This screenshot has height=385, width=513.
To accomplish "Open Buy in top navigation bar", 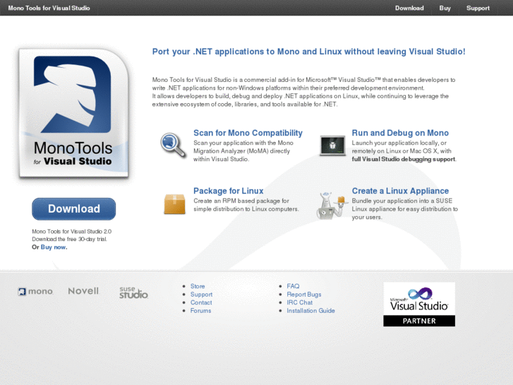I will pyautogui.click(x=445, y=8).
